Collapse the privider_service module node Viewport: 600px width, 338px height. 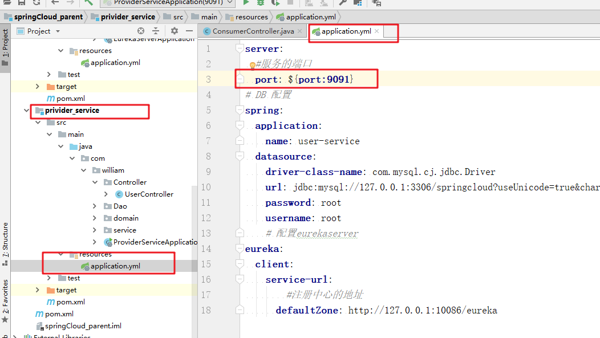[x=26, y=111]
